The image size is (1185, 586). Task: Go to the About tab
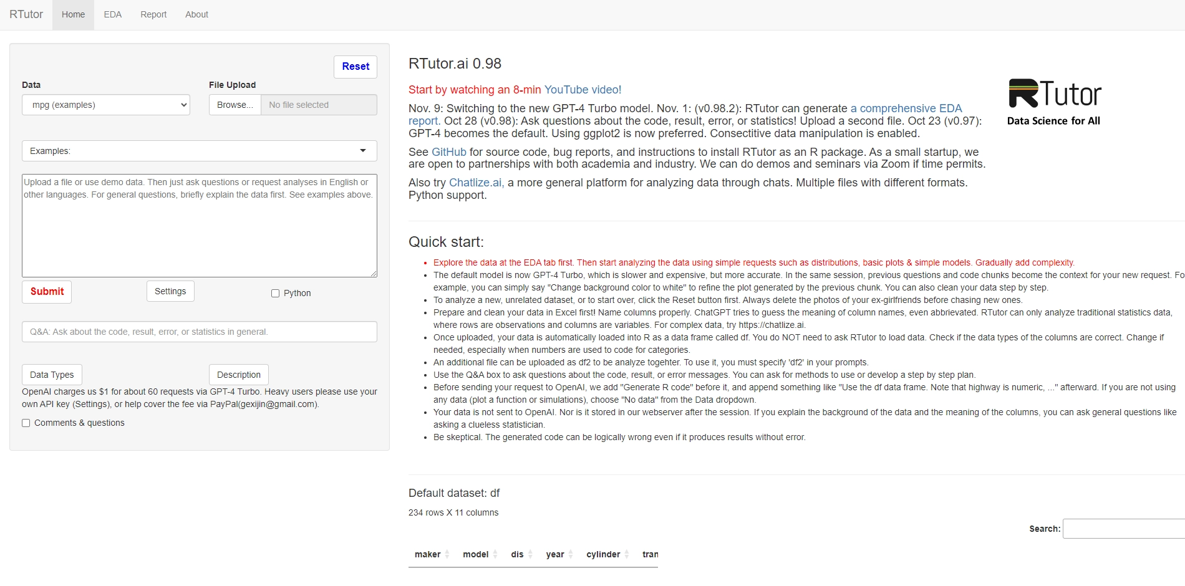click(x=196, y=14)
